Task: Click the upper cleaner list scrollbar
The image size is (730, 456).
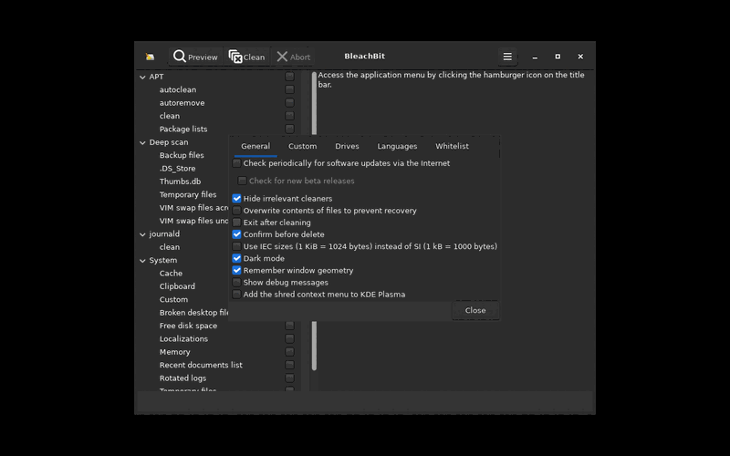Action: [x=314, y=103]
